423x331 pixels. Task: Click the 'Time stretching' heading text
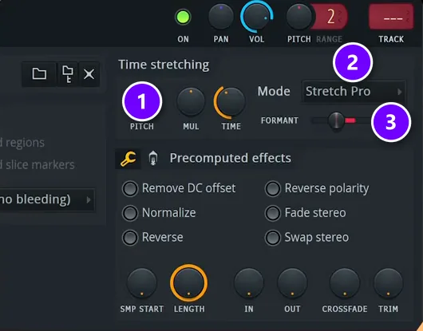(164, 65)
